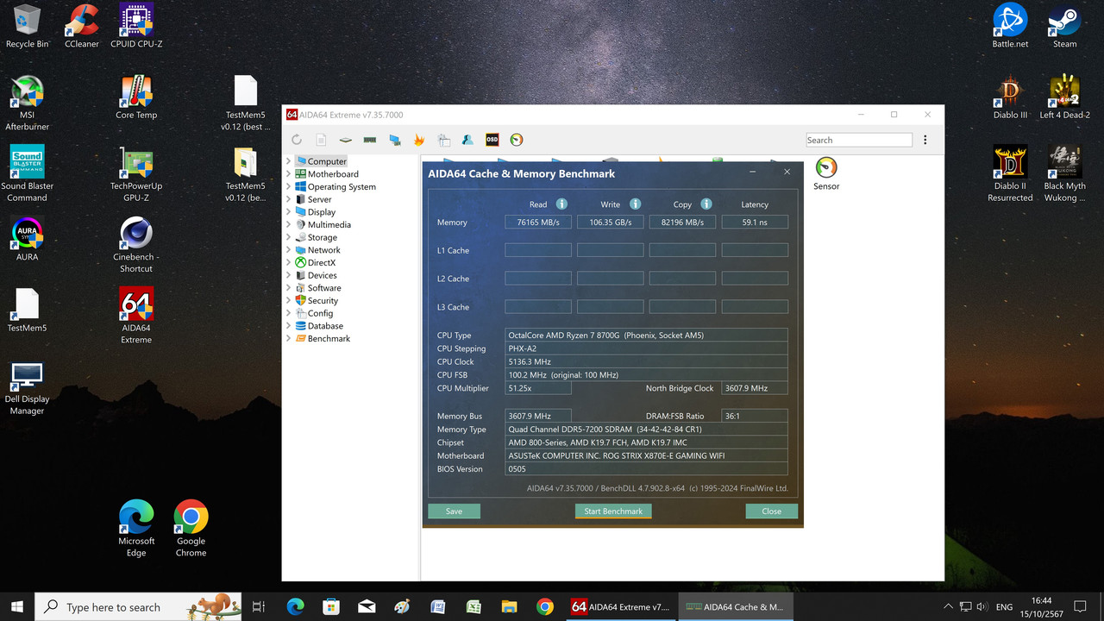Screen dimensions: 1104x621
Task: Click Memory Latency value 59.1 ns
Action: click(x=755, y=223)
